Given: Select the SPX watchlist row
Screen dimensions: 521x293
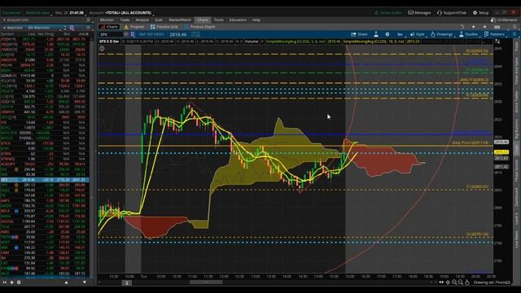Looking at the screenshot, I should pos(45,180).
